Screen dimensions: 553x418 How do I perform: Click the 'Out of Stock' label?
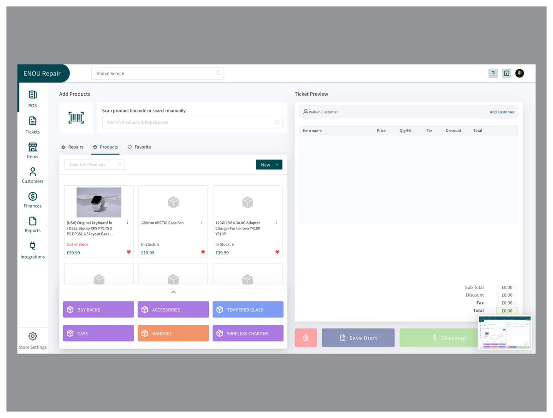point(77,244)
